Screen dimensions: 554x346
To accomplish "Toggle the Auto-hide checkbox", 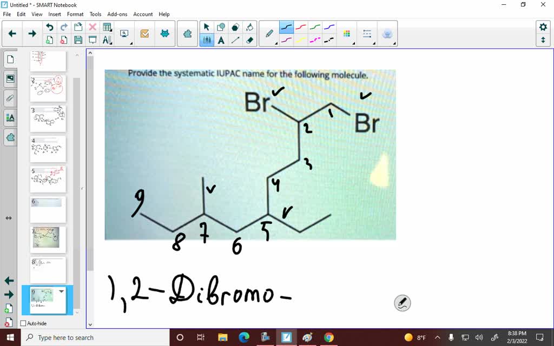I will (x=23, y=323).
